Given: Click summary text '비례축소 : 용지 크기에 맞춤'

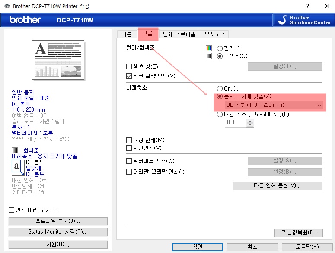Looking at the screenshot, I should (45, 156).
